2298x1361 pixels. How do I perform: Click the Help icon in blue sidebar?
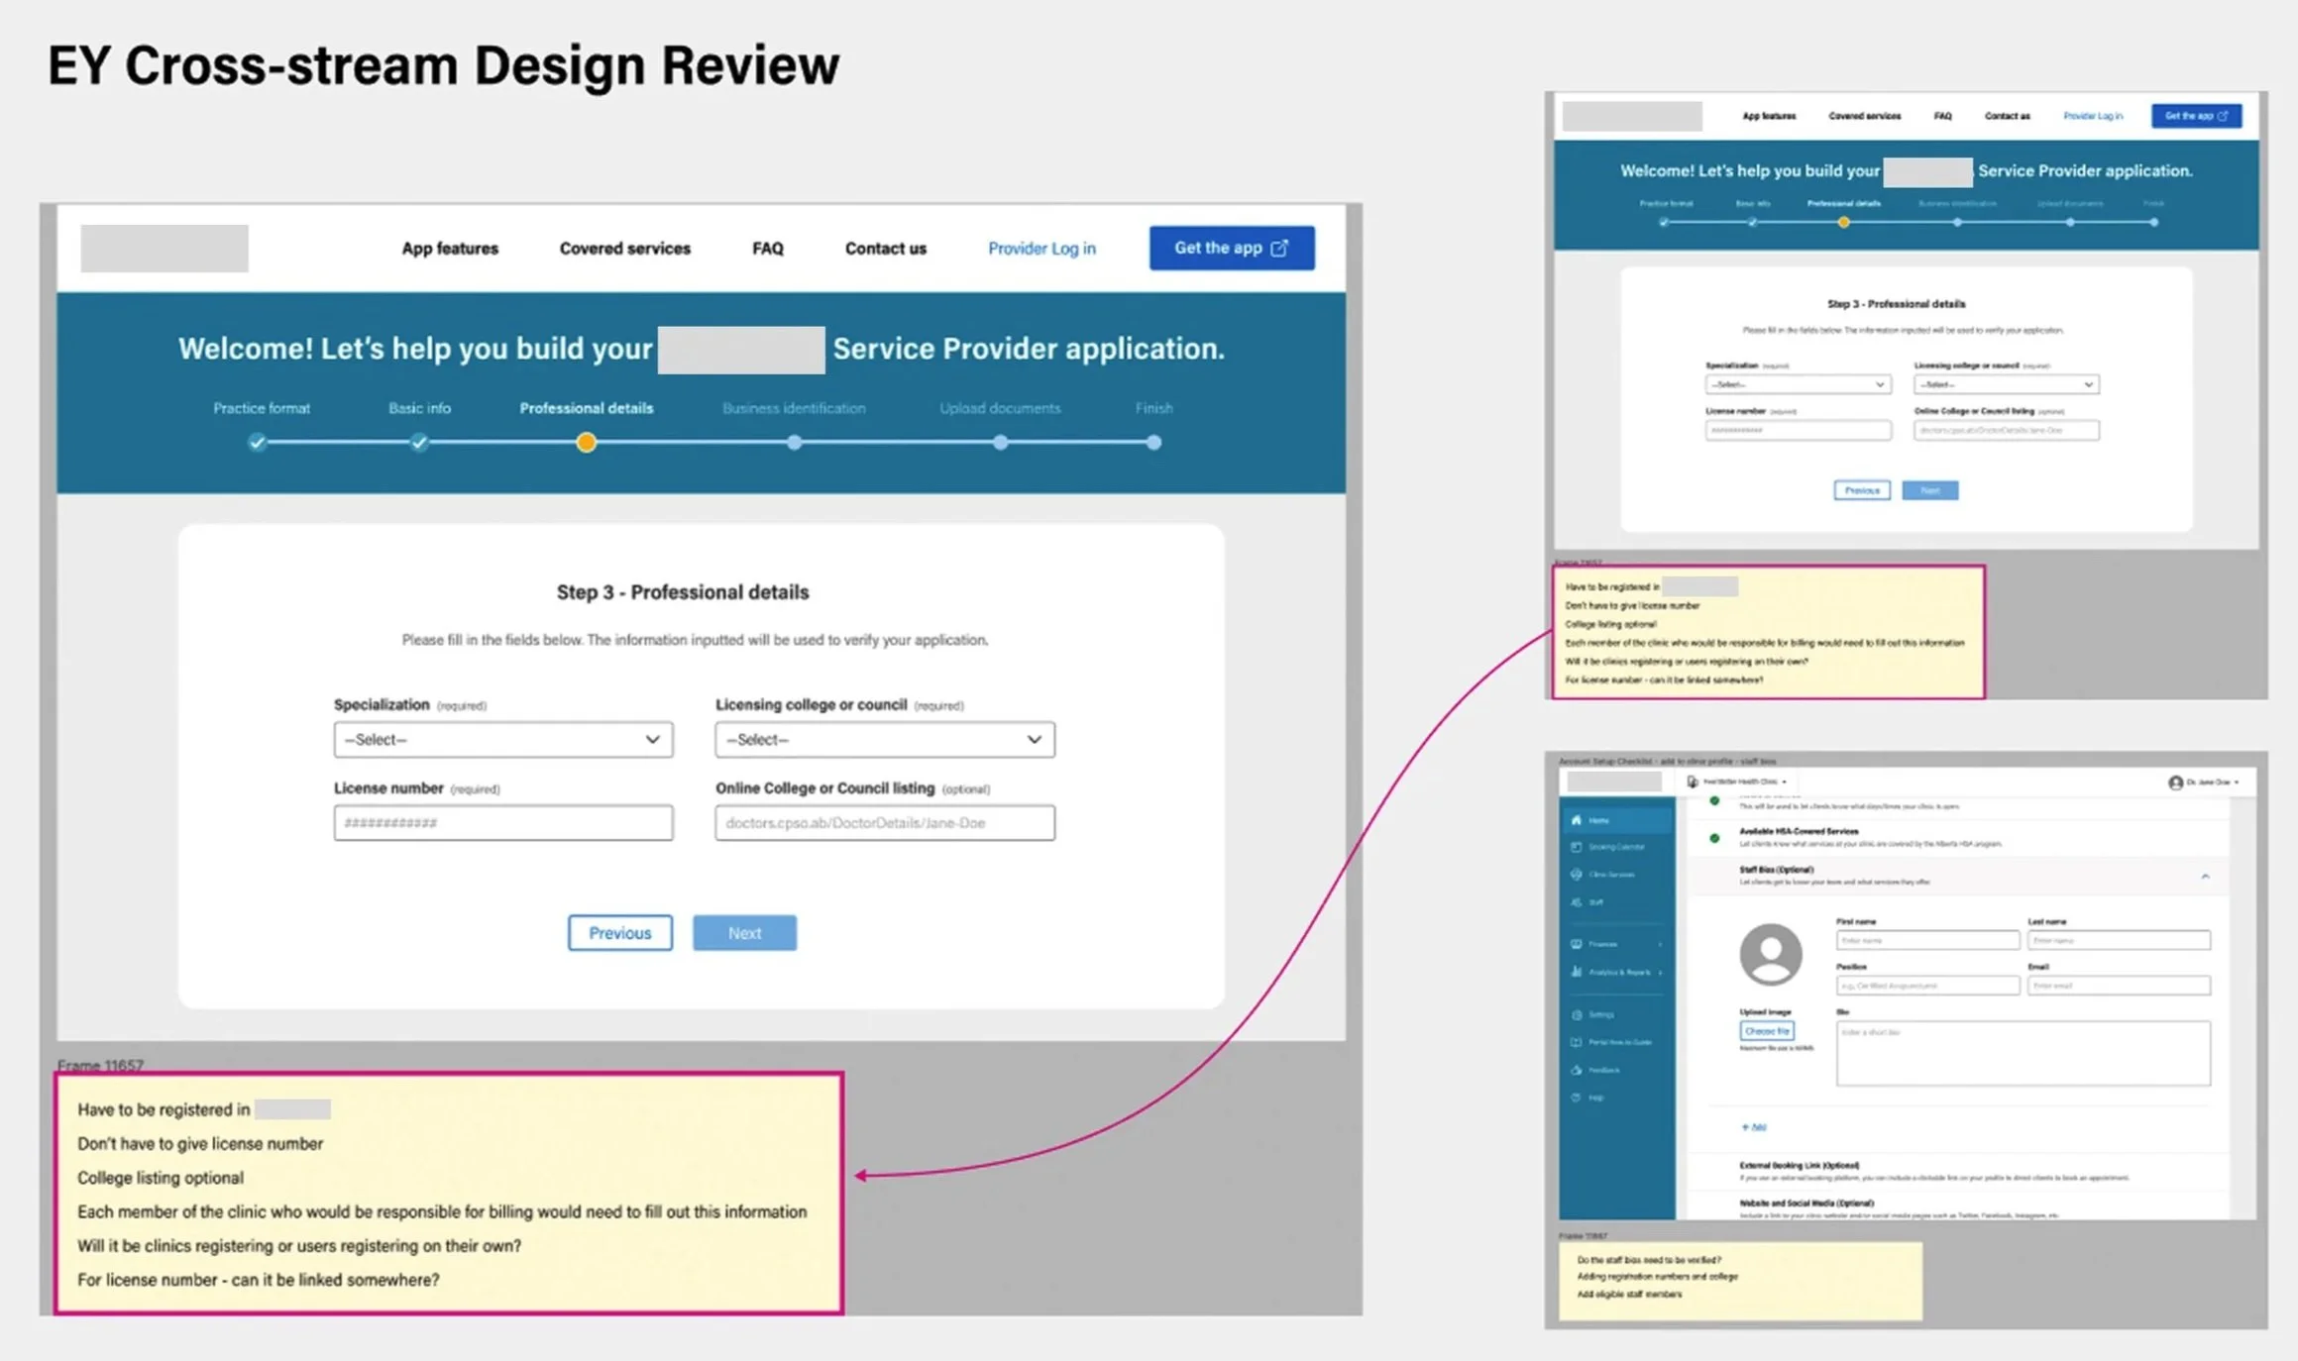pyautogui.click(x=1577, y=1098)
